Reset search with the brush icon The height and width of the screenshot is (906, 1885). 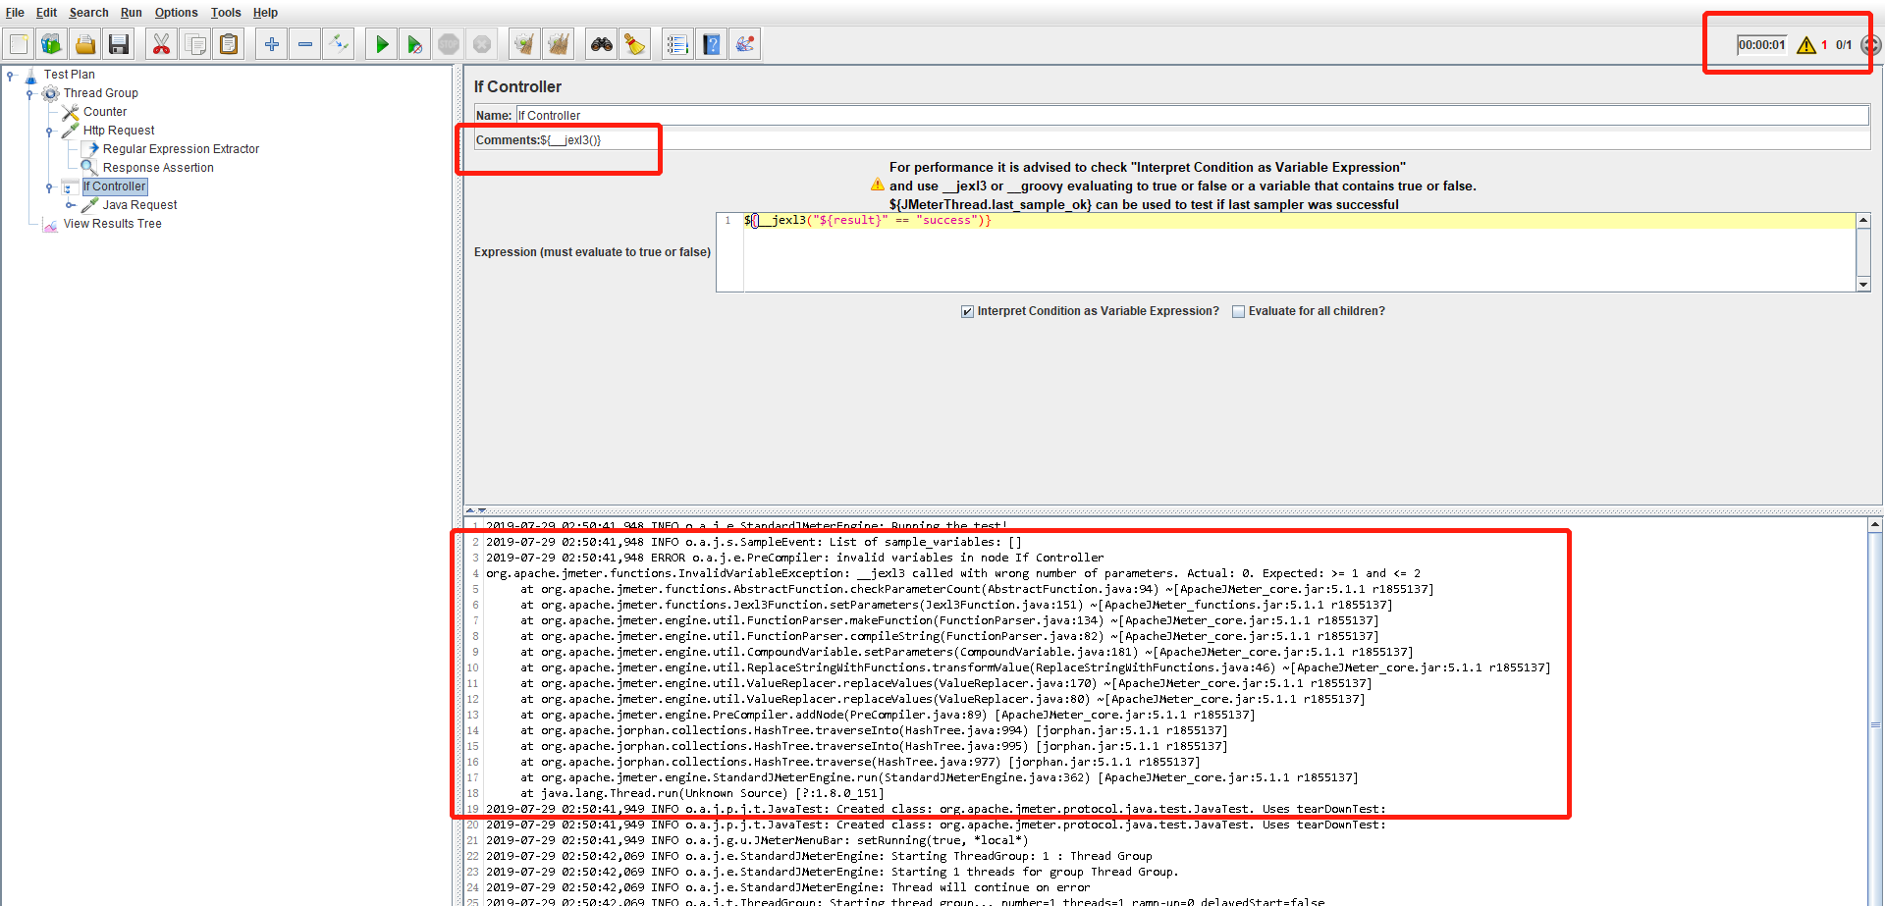pyautogui.click(x=635, y=44)
